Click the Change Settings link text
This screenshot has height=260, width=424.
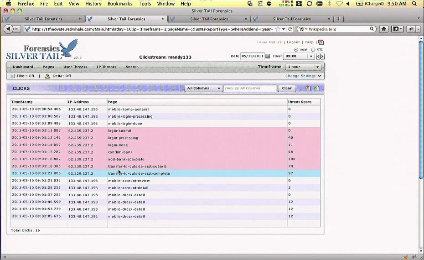point(300,76)
